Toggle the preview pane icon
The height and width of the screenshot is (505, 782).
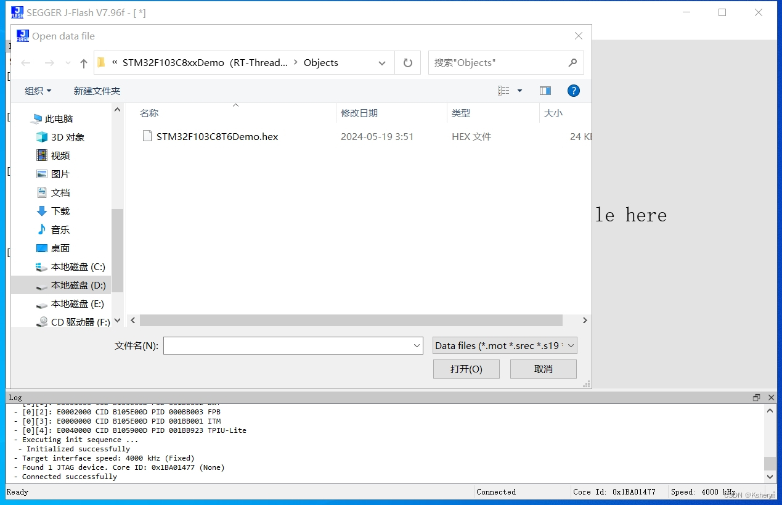click(x=545, y=91)
